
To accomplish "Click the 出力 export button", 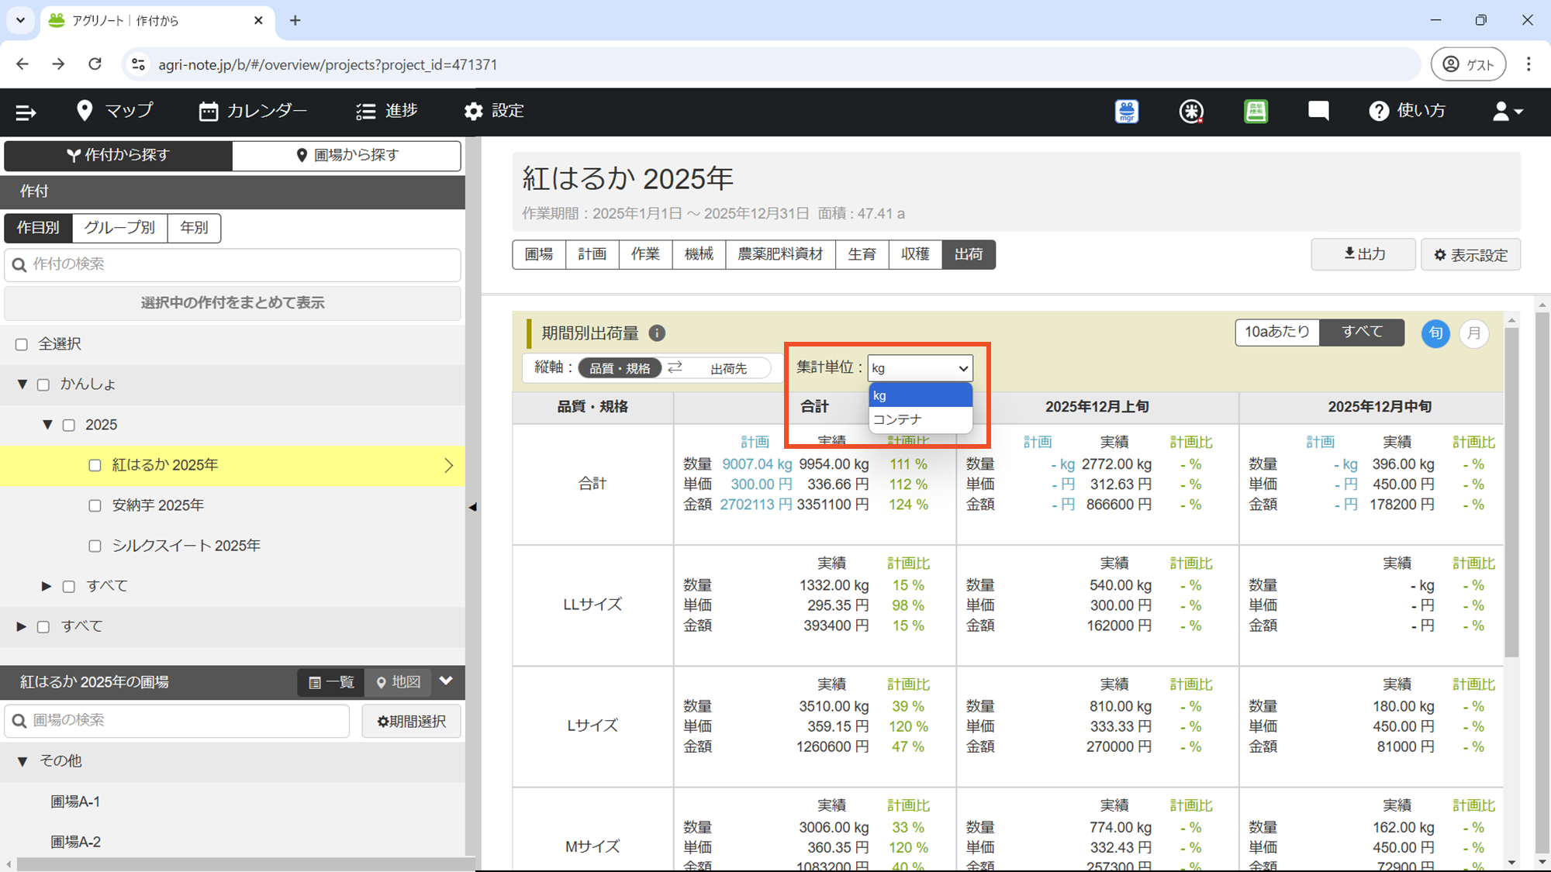I will [x=1363, y=254].
